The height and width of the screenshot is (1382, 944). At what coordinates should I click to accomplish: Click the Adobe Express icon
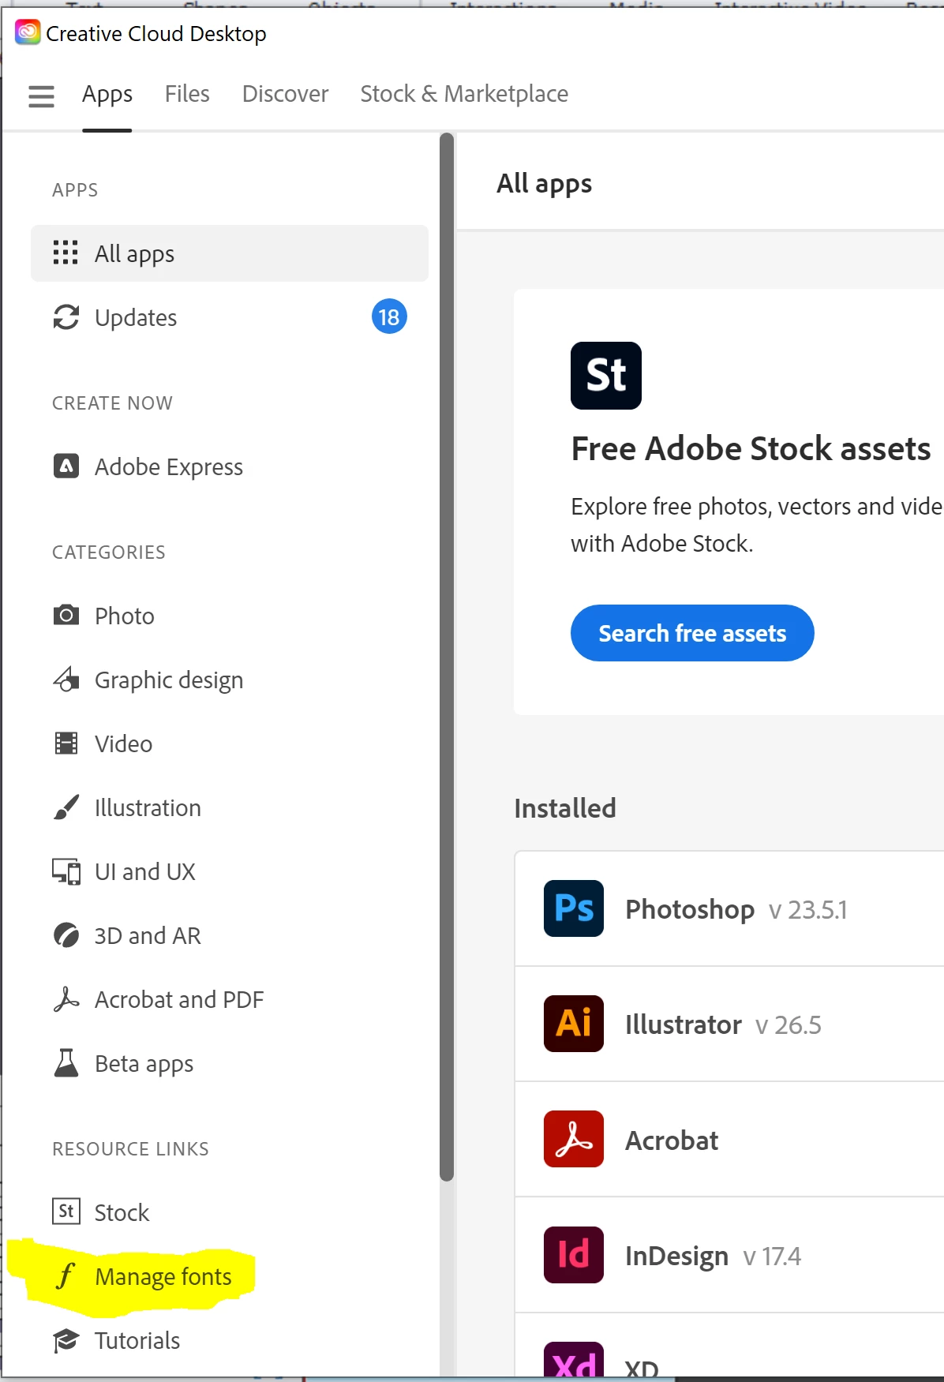pyautogui.click(x=66, y=466)
